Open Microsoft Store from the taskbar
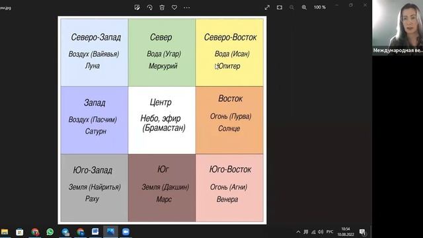The width and height of the screenshot is (423, 238). click(19, 232)
